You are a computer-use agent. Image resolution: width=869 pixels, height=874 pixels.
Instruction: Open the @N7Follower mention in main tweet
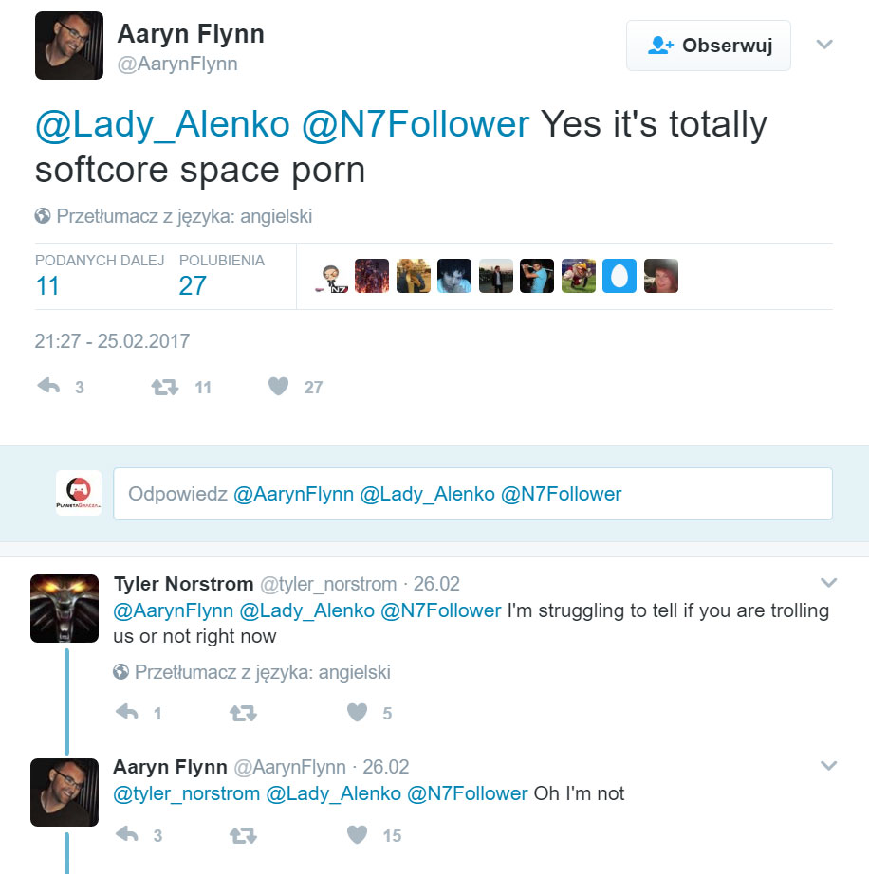(415, 125)
